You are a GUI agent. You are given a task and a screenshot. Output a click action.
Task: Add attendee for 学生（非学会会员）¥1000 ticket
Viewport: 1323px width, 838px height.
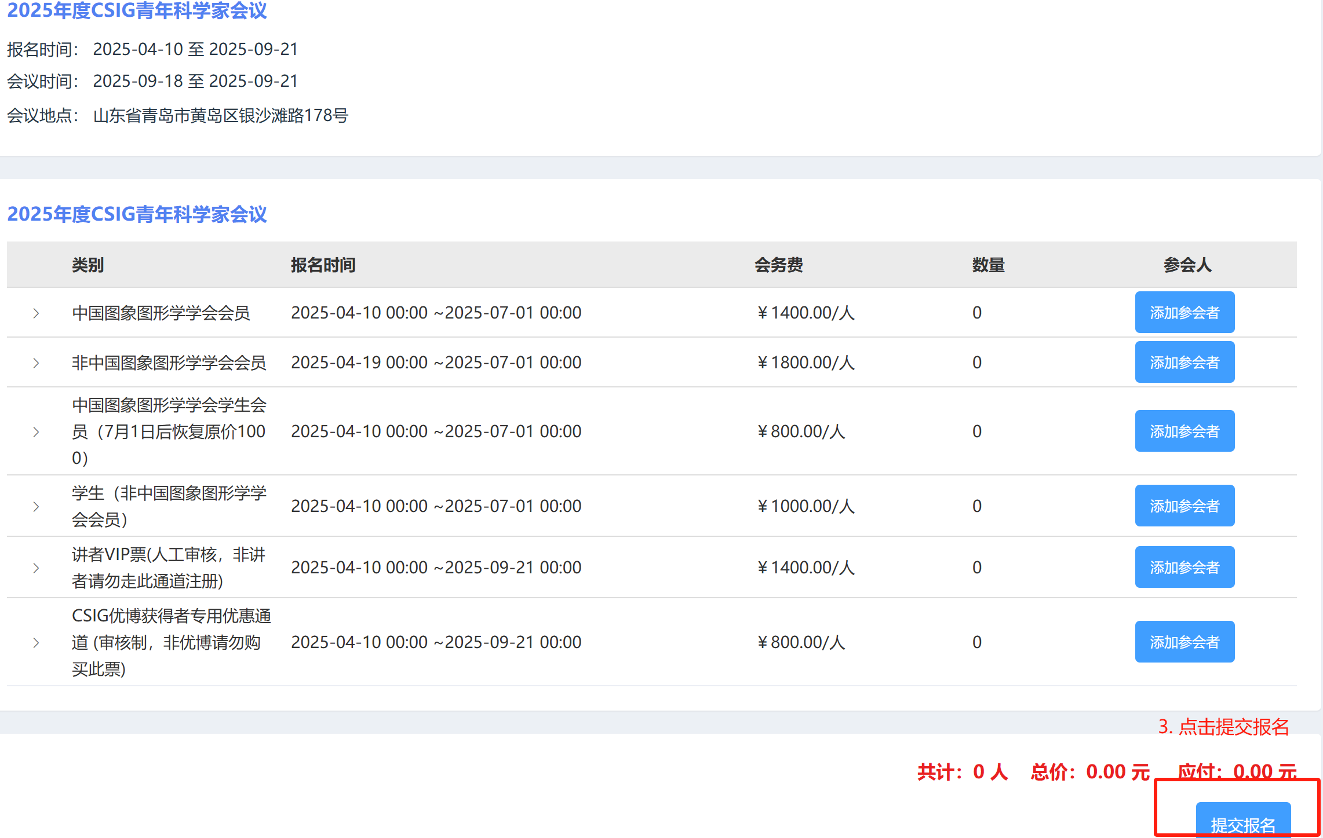(1184, 506)
